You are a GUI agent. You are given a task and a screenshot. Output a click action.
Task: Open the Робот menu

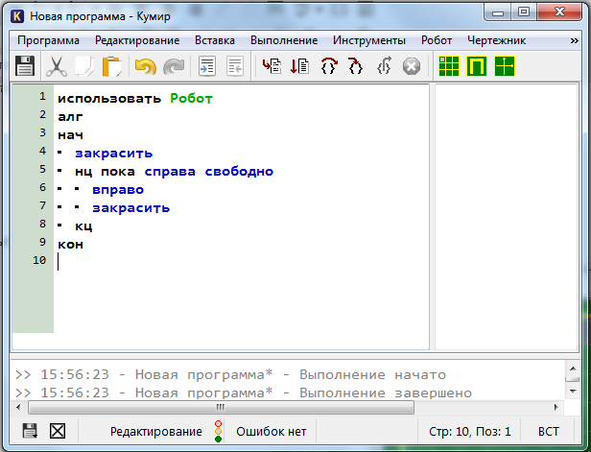pyautogui.click(x=437, y=40)
